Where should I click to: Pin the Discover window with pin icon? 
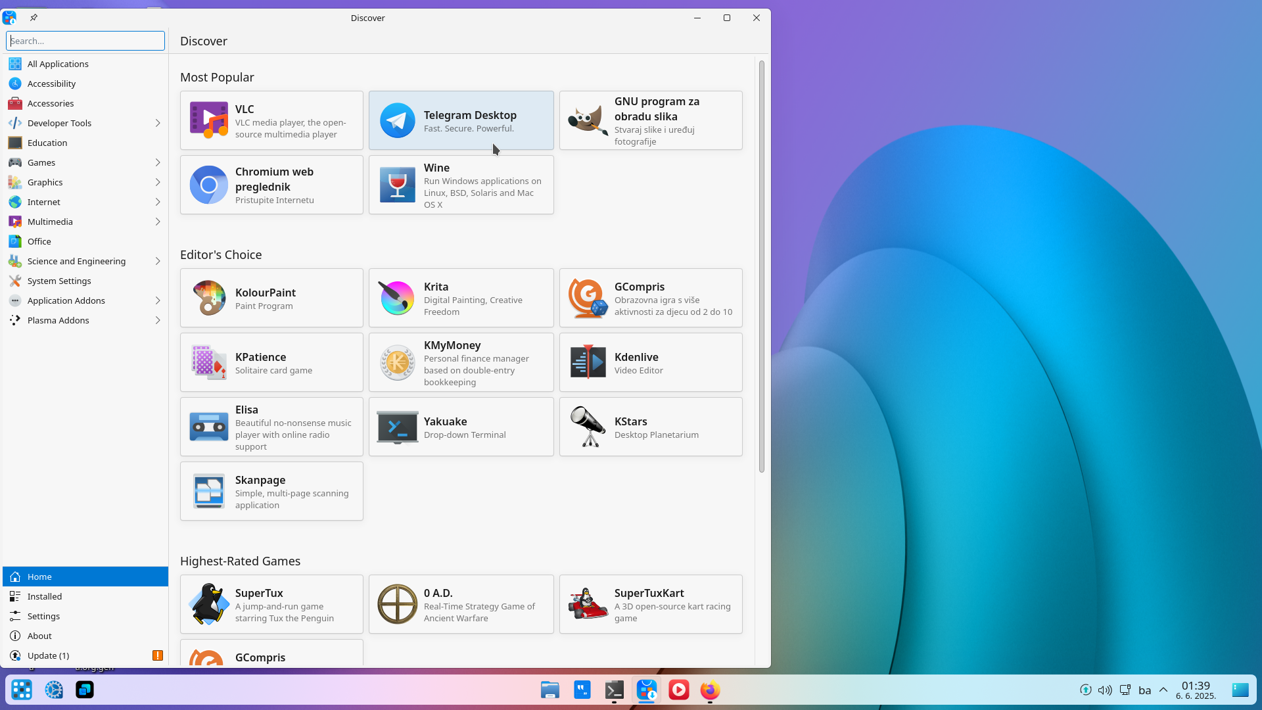pyautogui.click(x=34, y=18)
